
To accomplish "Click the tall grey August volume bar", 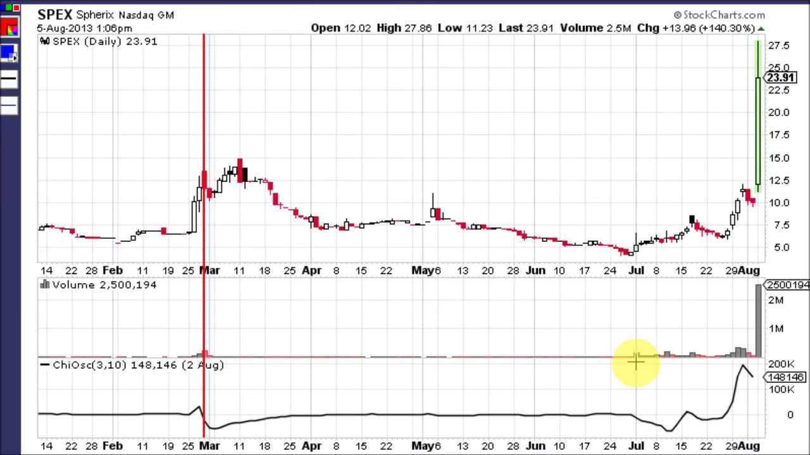I will pyautogui.click(x=758, y=321).
